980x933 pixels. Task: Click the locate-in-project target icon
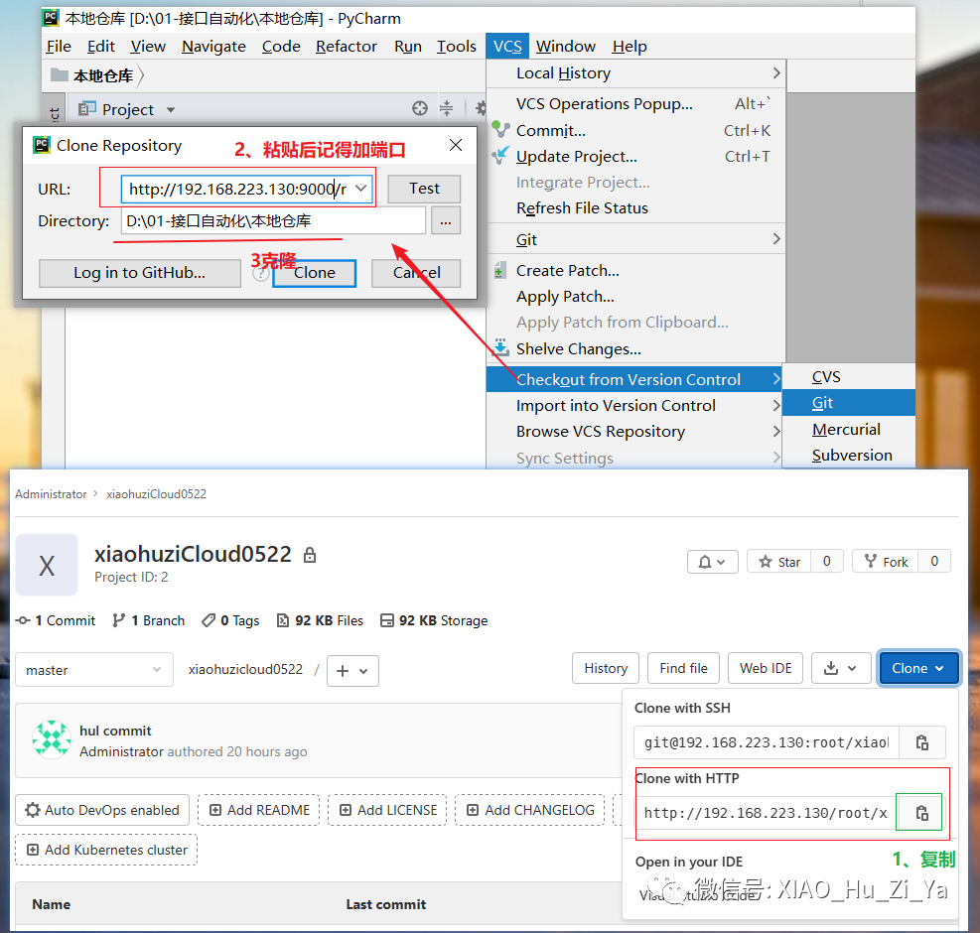point(420,109)
